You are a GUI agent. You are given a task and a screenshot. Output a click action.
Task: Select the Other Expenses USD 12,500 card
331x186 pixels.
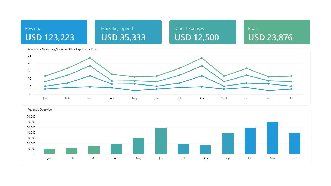pyautogui.click(x=203, y=32)
